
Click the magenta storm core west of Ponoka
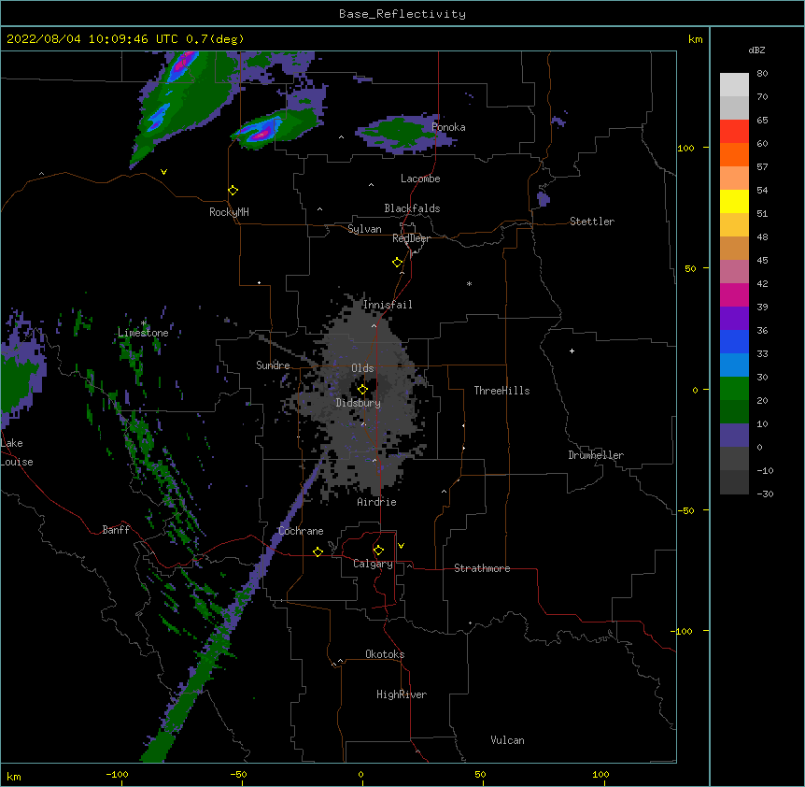pyautogui.click(x=261, y=133)
